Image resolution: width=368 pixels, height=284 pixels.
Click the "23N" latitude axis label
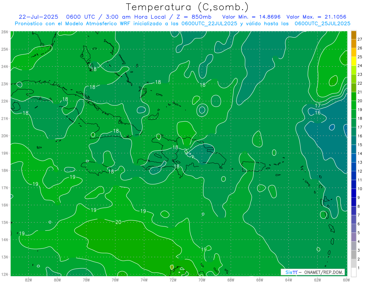click(x=4, y=84)
